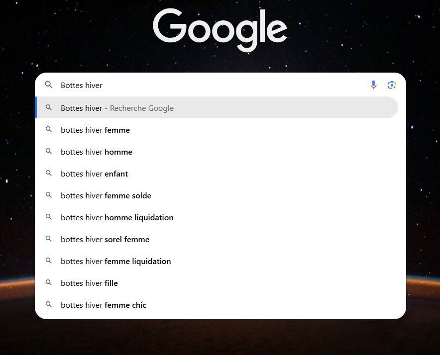Select suggestion 'bottes hiver femme solde'

tap(217, 195)
